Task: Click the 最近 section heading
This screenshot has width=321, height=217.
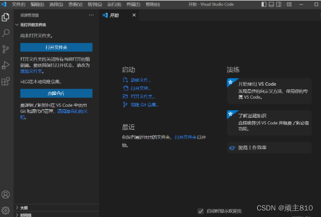Action: 128,127
